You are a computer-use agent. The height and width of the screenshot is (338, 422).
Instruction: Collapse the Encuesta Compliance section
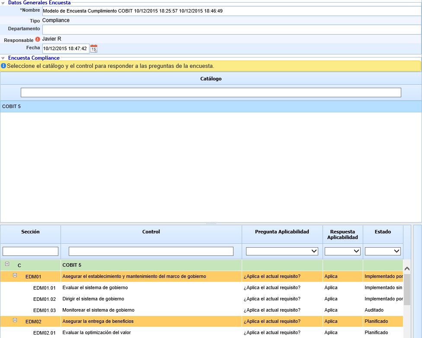[3, 58]
